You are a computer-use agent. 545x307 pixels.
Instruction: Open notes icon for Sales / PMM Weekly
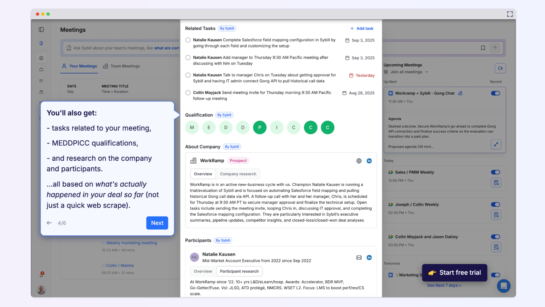pyautogui.click(x=496, y=182)
